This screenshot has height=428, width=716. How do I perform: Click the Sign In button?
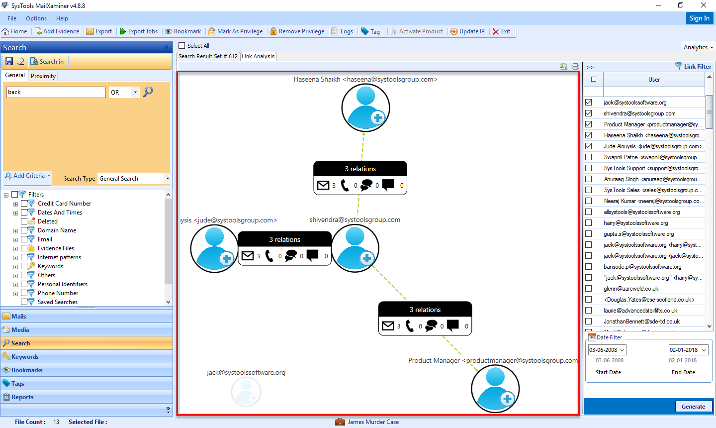(700, 18)
